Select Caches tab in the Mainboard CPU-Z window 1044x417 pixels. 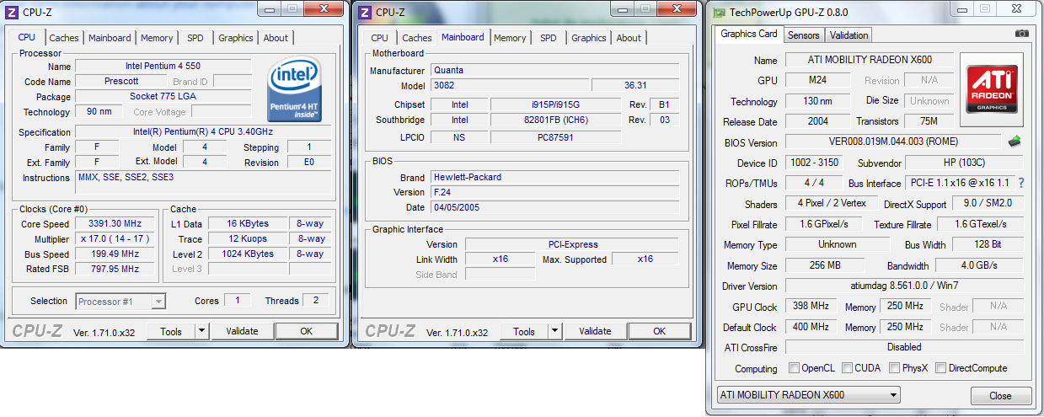(416, 38)
